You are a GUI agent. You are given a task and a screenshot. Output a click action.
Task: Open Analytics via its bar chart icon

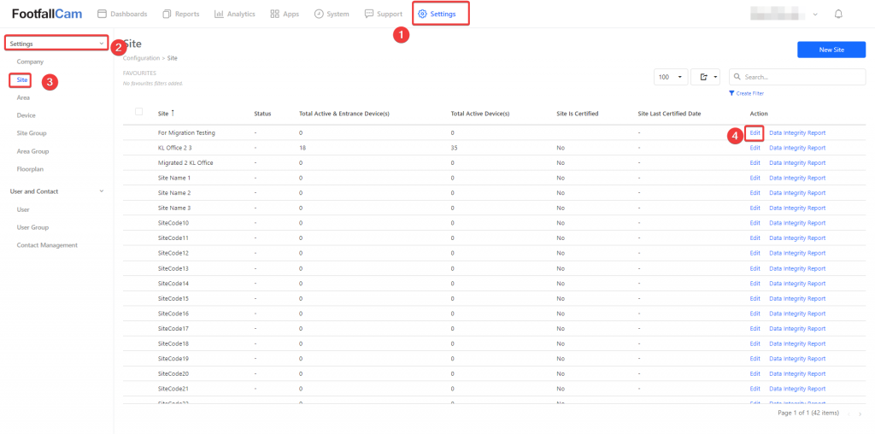point(220,14)
